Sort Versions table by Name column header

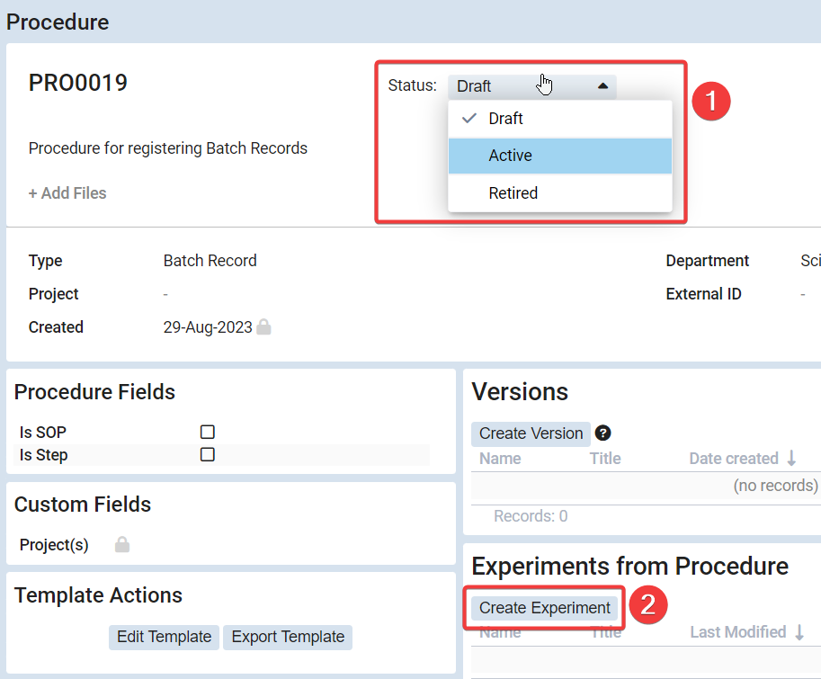(500, 459)
